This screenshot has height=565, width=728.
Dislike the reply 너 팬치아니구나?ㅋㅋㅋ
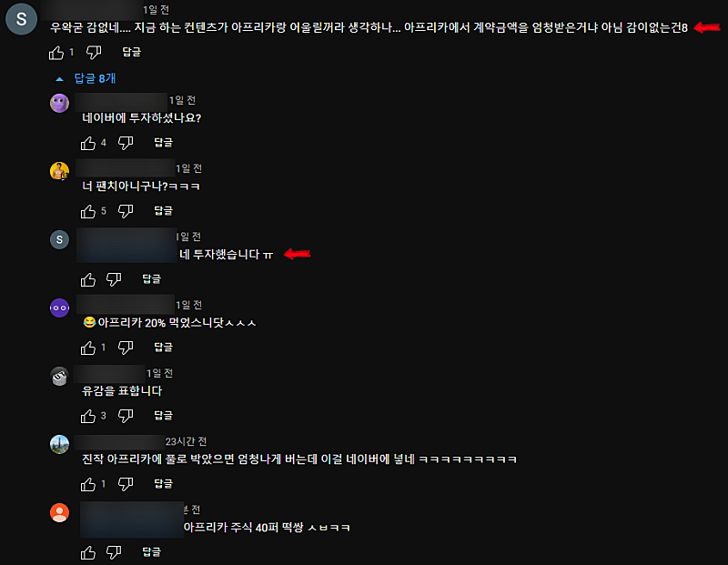coord(126,211)
